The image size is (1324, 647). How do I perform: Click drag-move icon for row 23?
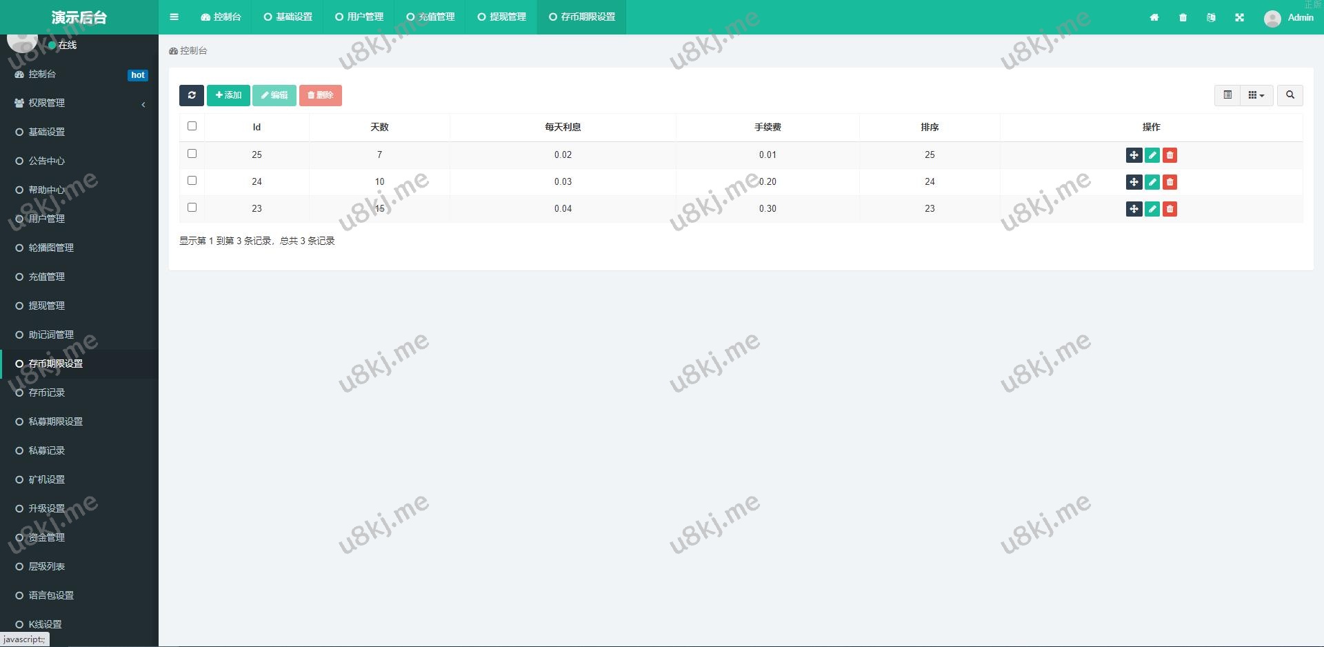[x=1134, y=209]
